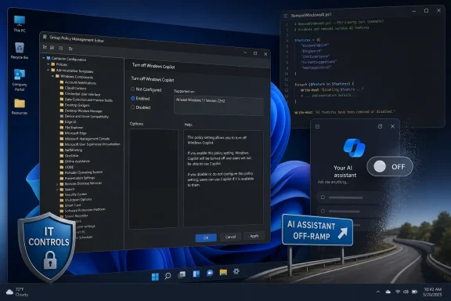Click the battery icon in system tray
This screenshot has height=301, width=451.
[414, 292]
